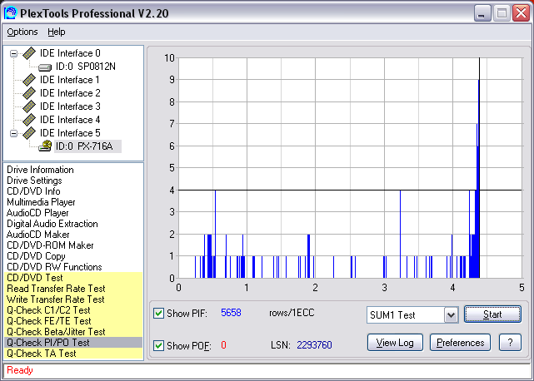Screen dimensions: 534x381
Task: Click the PIF value 5658
Action: pos(231,313)
